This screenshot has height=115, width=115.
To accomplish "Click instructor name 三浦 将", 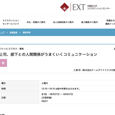I will click(x=77, y=70).
